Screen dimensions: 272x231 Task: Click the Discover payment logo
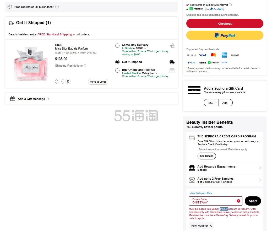pyautogui.click(x=235, y=55)
